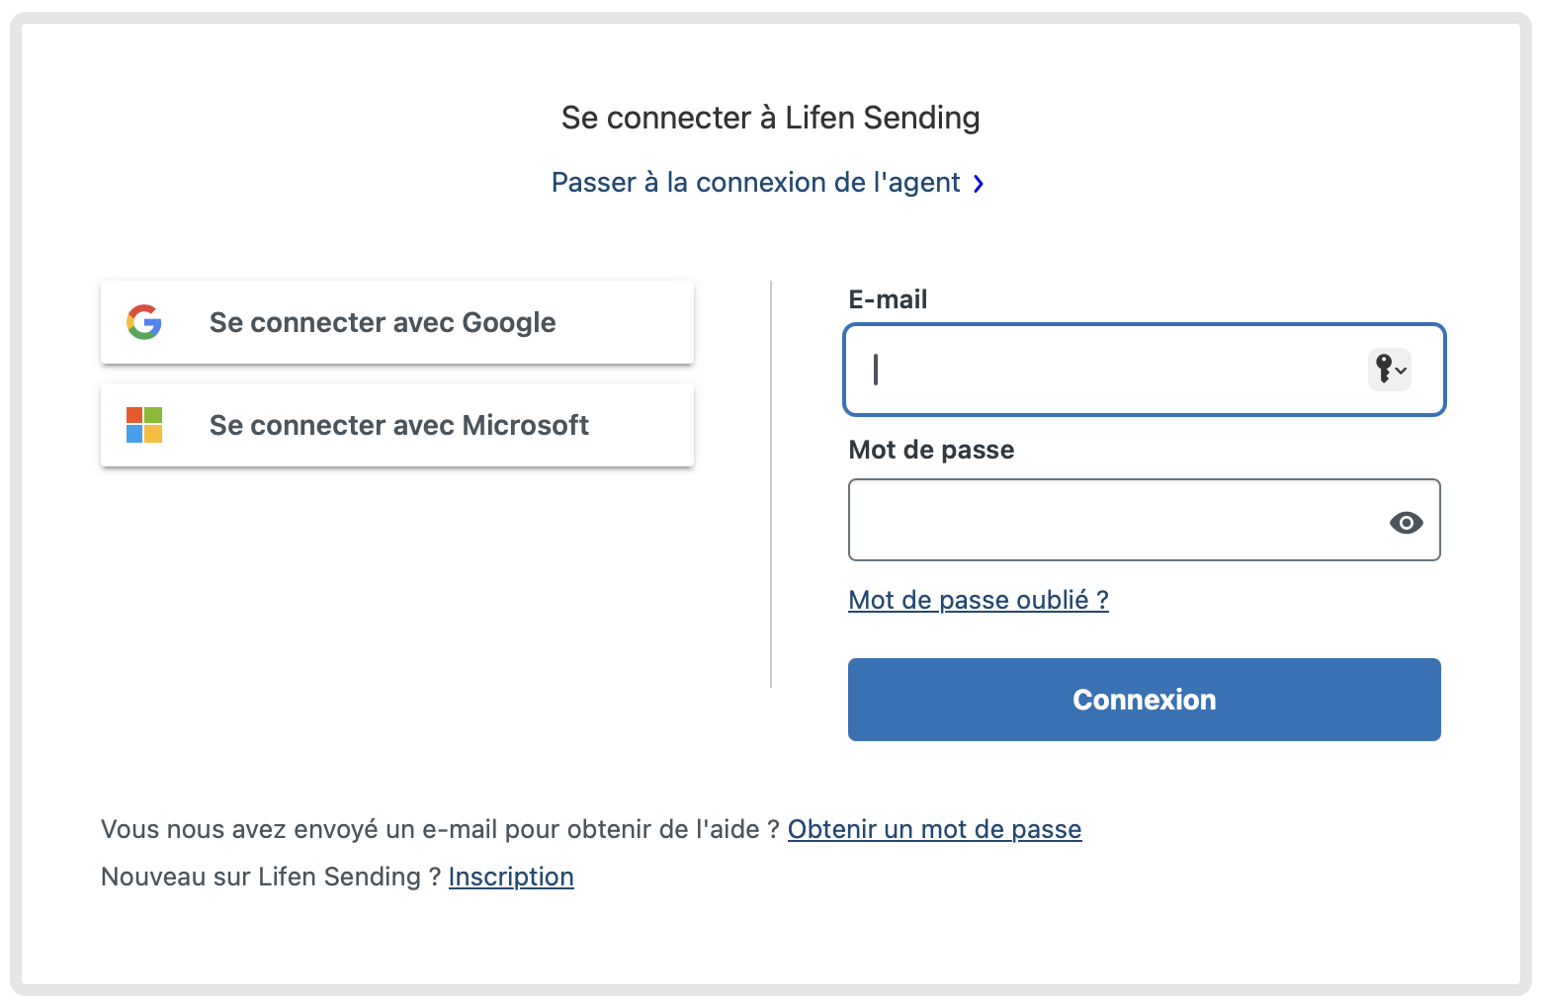Click the chevron next to agent login link

[x=980, y=184]
